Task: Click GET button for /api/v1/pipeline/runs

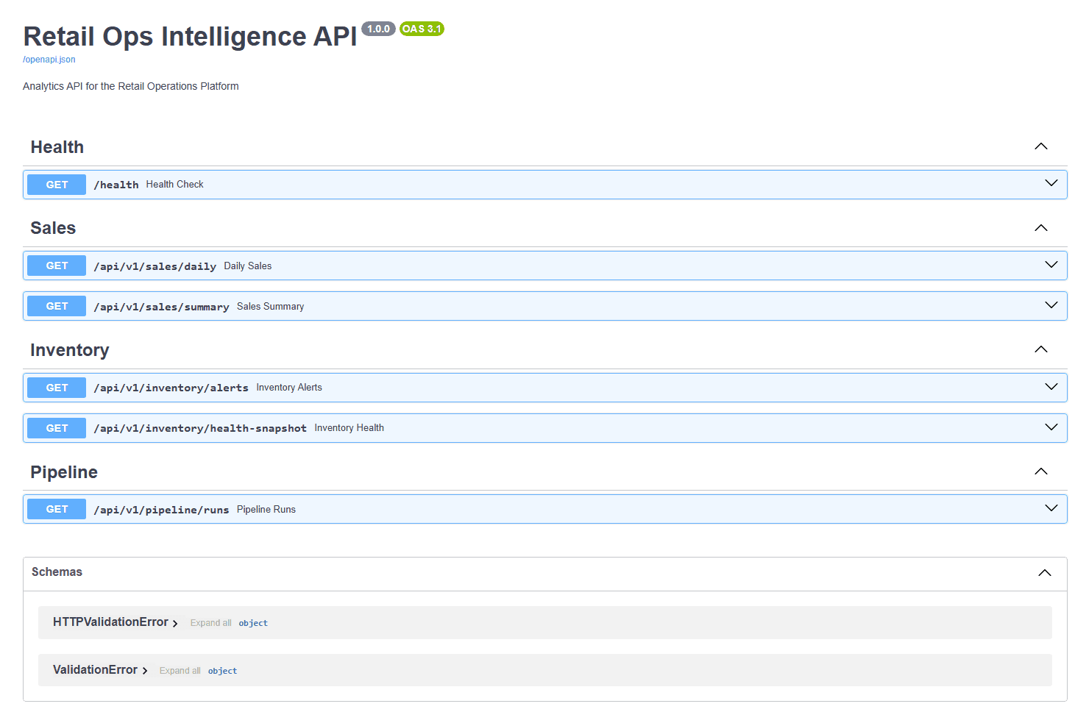Action: (x=57, y=509)
